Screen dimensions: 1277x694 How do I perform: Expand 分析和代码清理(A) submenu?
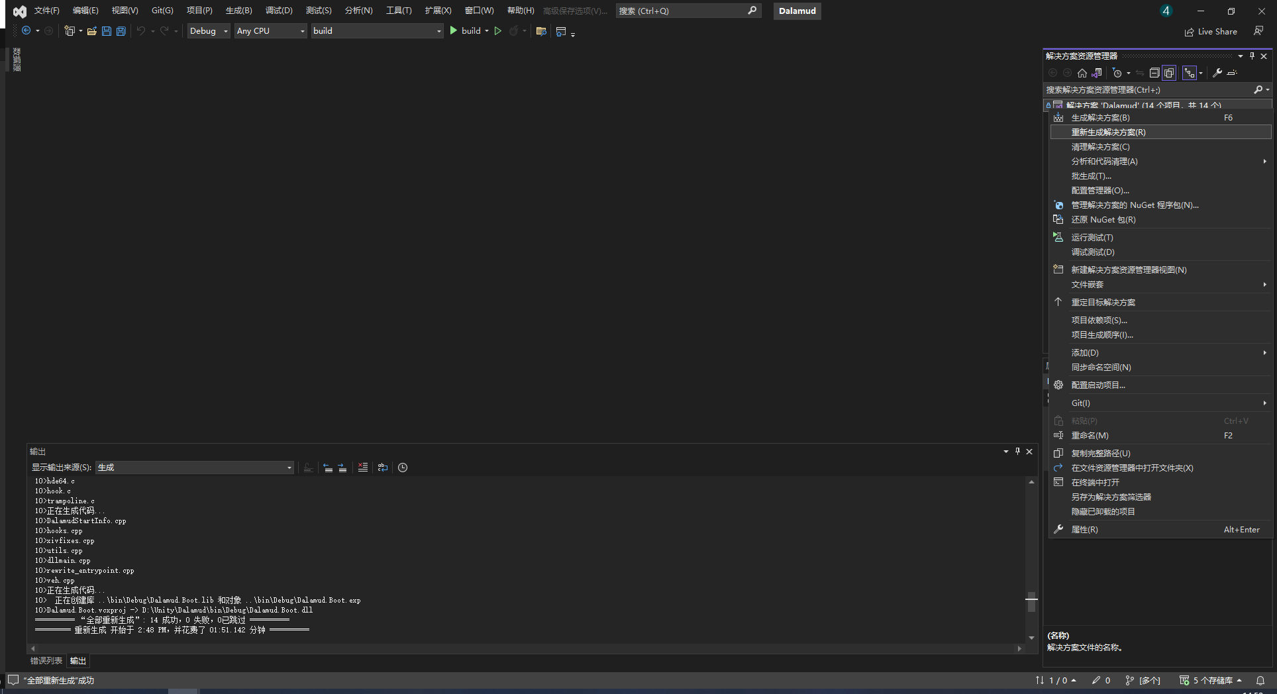tap(1160, 162)
